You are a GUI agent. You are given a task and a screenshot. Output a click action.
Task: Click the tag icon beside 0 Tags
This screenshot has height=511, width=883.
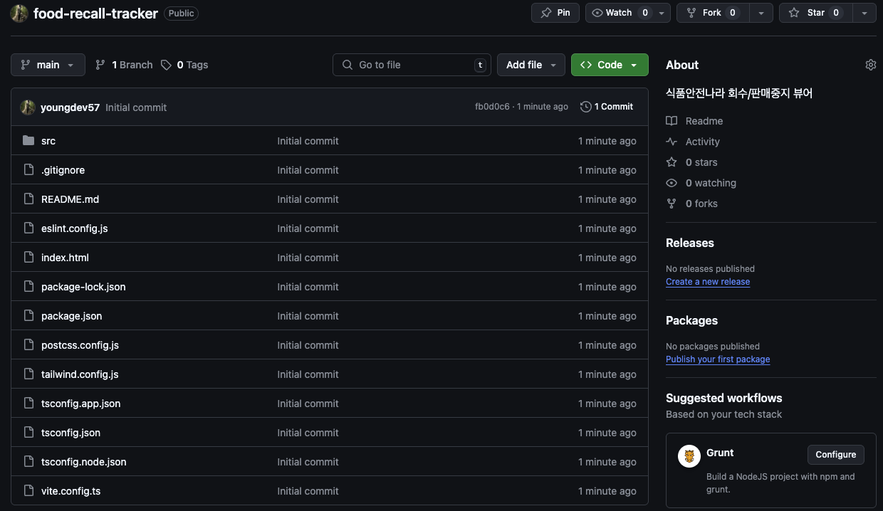[x=166, y=65]
